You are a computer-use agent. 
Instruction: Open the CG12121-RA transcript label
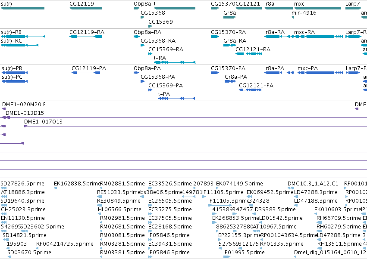click(253, 49)
